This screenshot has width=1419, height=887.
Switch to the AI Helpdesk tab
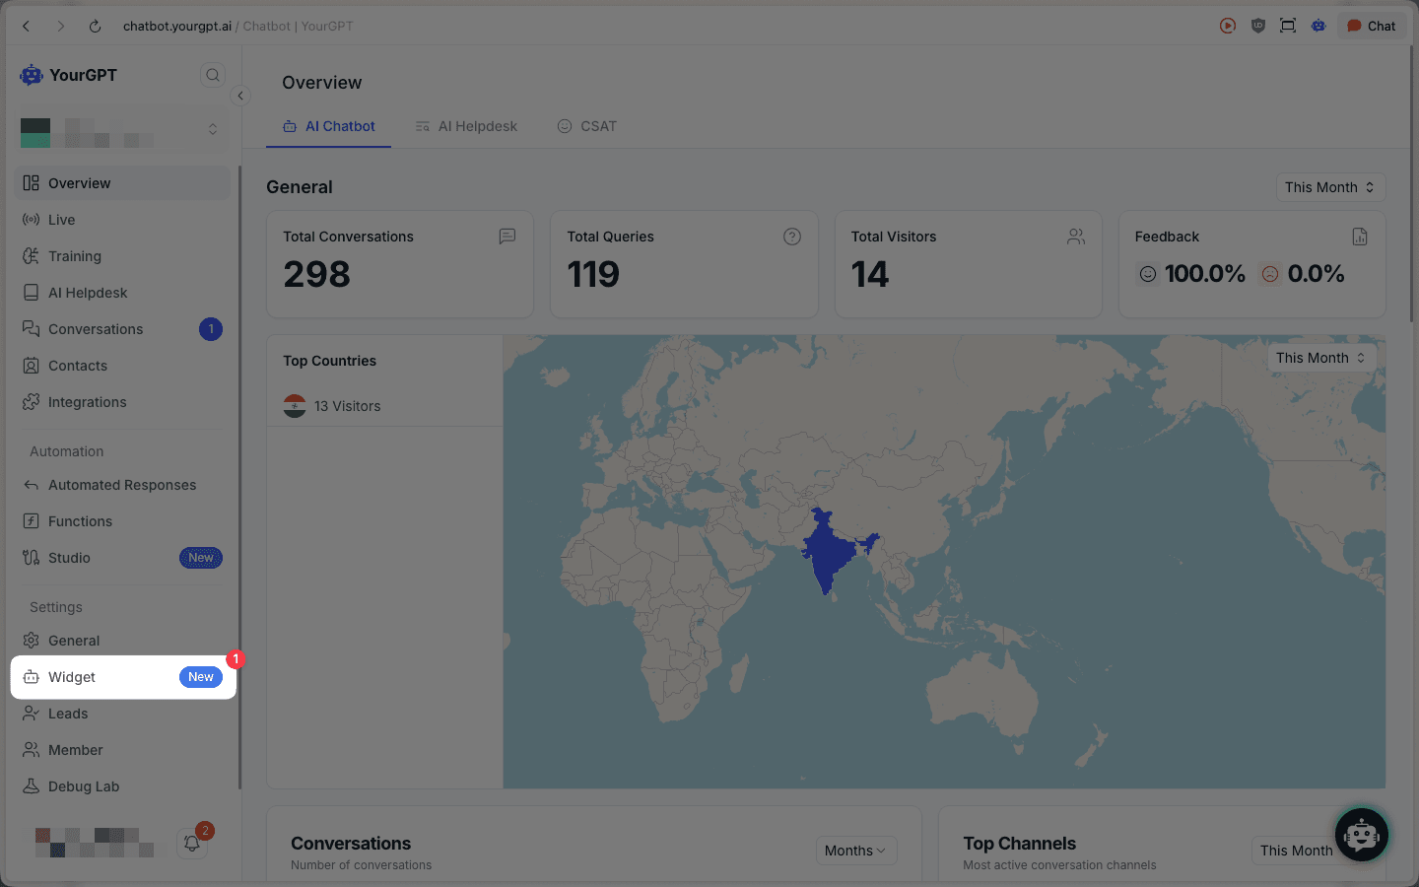466,126
